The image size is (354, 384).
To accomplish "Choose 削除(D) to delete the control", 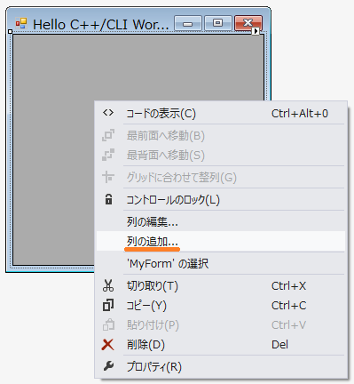I will pyautogui.click(x=221, y=345).
